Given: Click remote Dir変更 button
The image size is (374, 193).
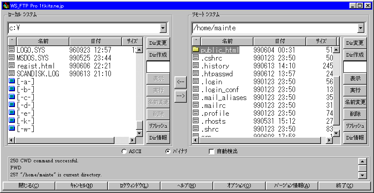Looking at the screenshot, I should point(355,43).
